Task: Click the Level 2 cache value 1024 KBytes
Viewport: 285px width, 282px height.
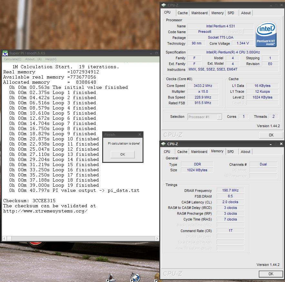Action: coord(262,97)
